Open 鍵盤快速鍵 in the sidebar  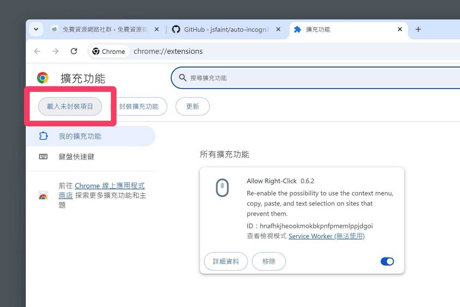coord(77,157)
